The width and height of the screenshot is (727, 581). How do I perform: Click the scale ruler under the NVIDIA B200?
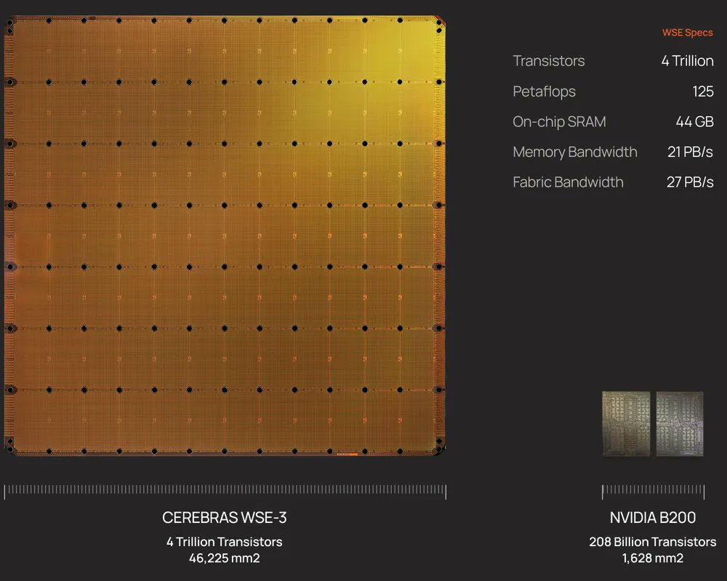[x=654, y=492]
